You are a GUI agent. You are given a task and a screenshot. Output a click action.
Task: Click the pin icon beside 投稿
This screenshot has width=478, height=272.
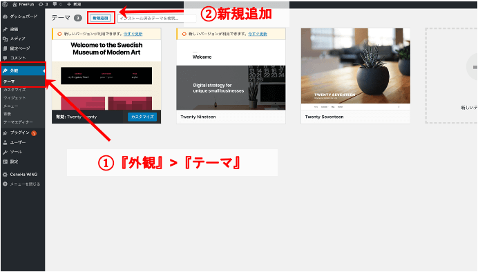5,29
